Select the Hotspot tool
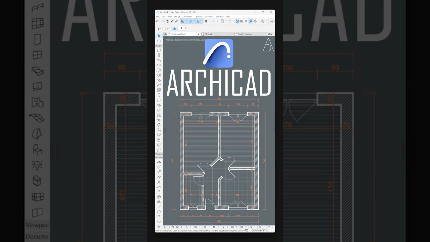 [x=159, y=227]
